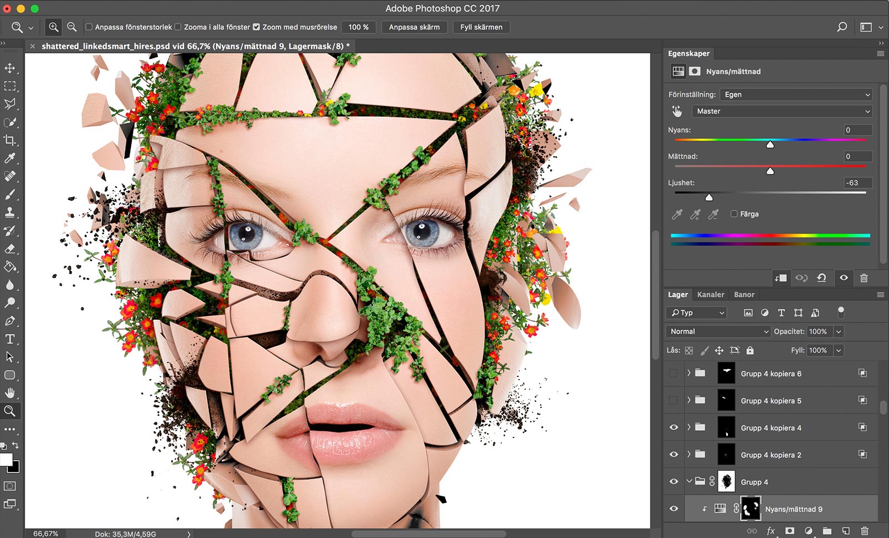Click the Anpassa skärm button
The width and height of the screenshot is (889, 538).
click(414, 27)
